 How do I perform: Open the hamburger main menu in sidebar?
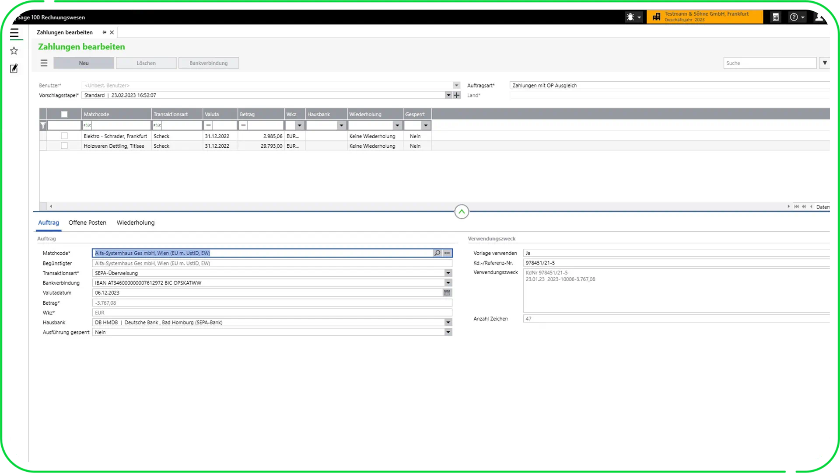pyautogui.click(x=14, y=34)
